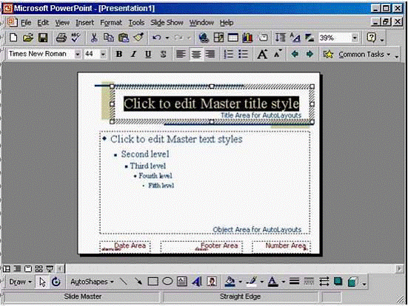Viewport: 408px width, 306px height.
Task: Toggle Italic formatting
Action: point(134,54)
